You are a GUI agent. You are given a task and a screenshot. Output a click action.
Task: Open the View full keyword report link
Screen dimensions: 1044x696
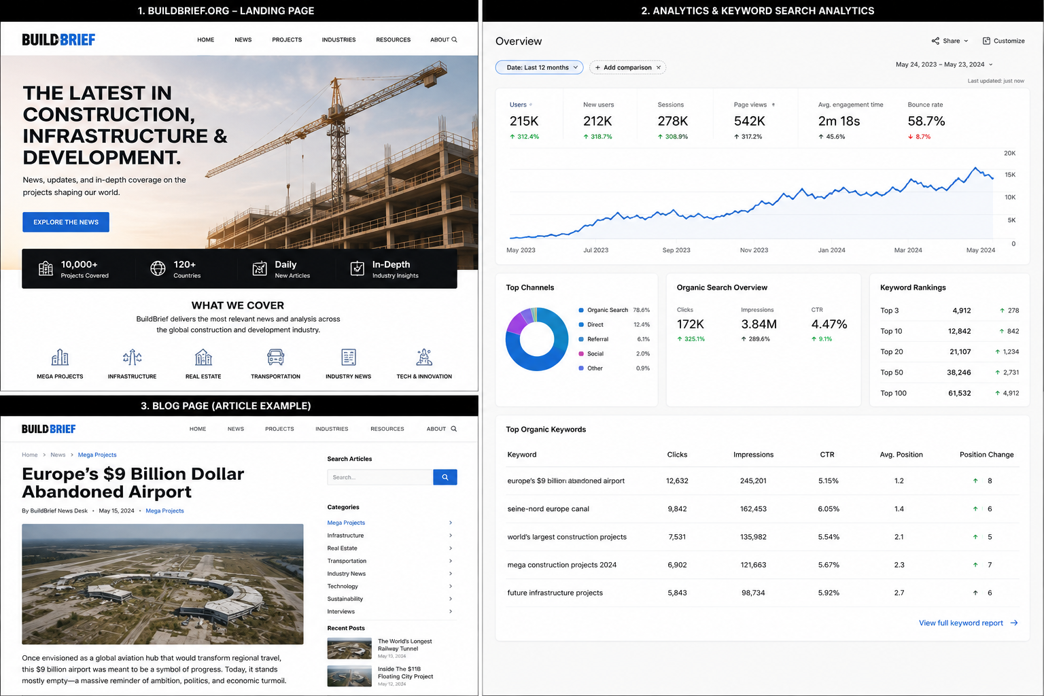click(961, 623)
